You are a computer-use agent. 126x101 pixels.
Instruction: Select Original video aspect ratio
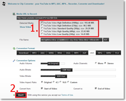tap(42, 82)
